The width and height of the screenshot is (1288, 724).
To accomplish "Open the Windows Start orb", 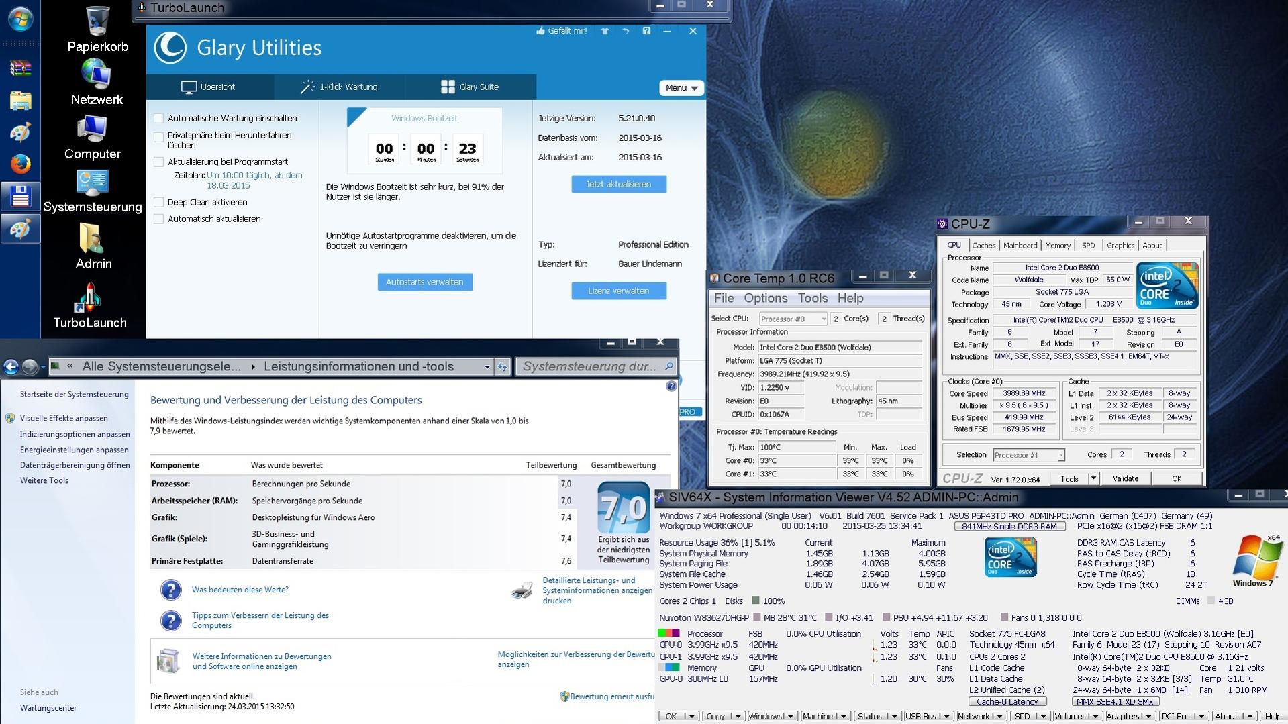I will [x=20, y=18].
